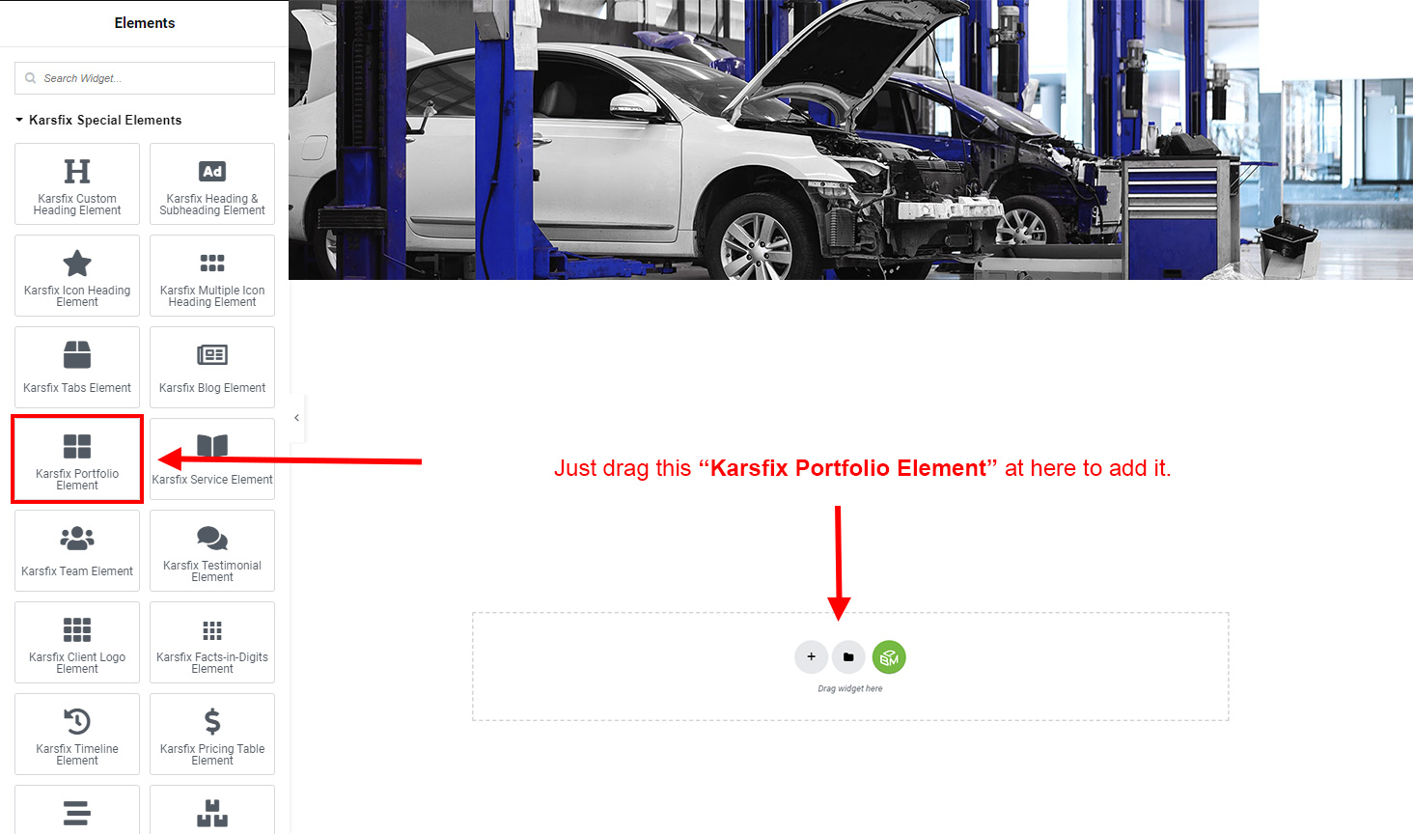Open template library folder button
Viewport: 1413px width, 834px height.
pyautogui.click(x=848, y=657)
